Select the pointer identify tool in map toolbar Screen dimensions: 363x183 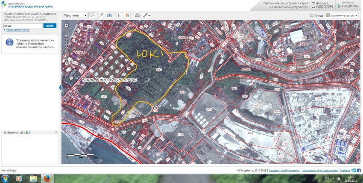click(x=93, y=15)
